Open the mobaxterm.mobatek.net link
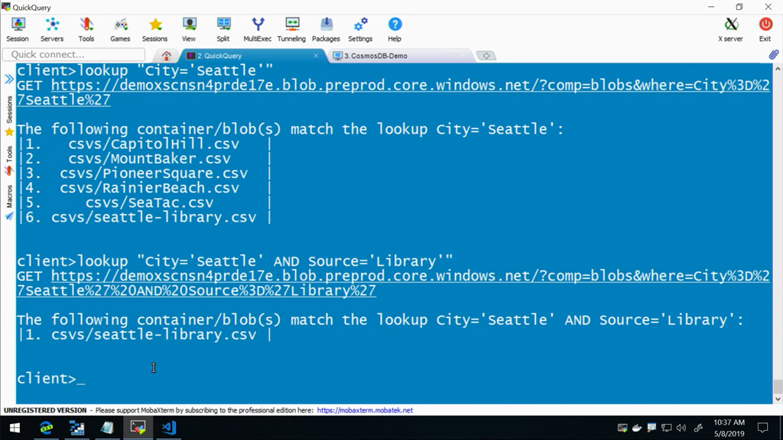The width and height of the screenshot is (783, 440). (x=365, y=410)
